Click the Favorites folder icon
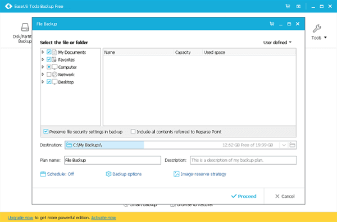337x222 pixels. [x=54, y=59]
